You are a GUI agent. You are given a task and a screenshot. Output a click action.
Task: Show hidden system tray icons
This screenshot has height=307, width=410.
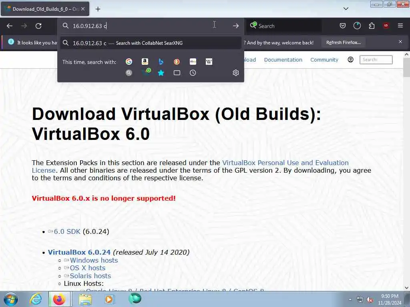[350, 300]
